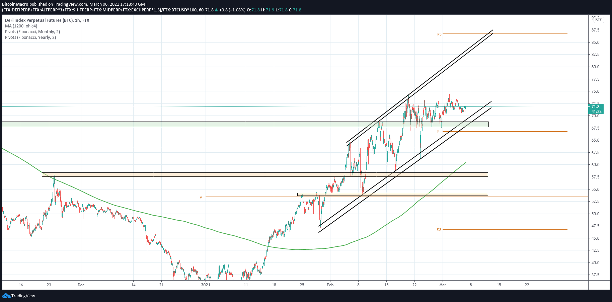Click the 37.5 price axis label
The width and height of the screenshot is (612, 302).
tap(595, 275)
